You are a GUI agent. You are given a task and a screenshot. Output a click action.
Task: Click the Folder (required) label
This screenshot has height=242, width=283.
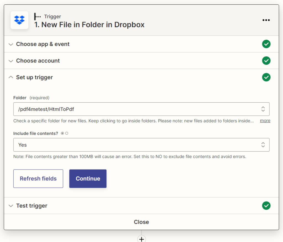(31, 98)
